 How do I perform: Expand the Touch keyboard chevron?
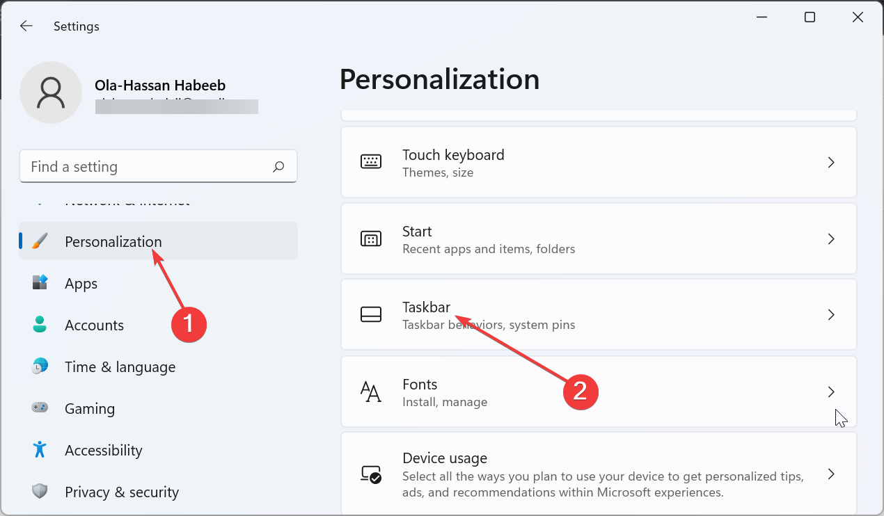pos(831,163)
